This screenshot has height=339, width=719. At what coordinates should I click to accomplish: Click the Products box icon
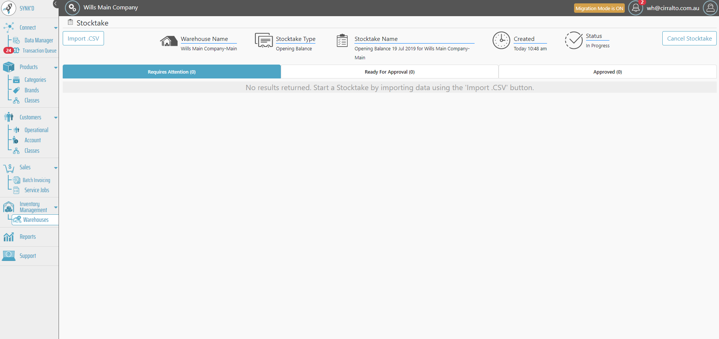click(x=9, y=67)
